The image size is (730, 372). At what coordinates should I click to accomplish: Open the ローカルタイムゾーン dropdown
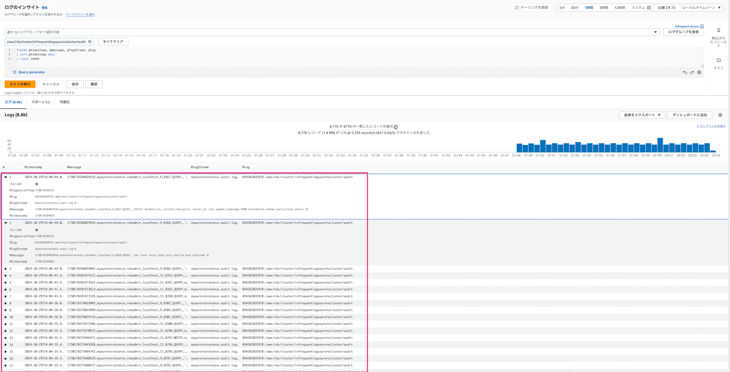(702, 8)
